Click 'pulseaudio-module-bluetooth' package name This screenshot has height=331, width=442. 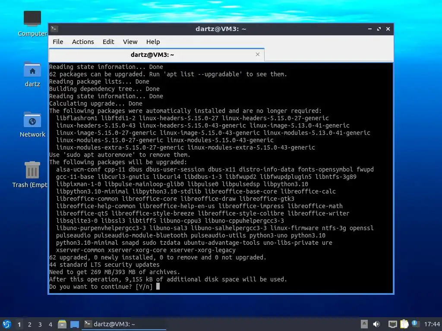[141, 235]
